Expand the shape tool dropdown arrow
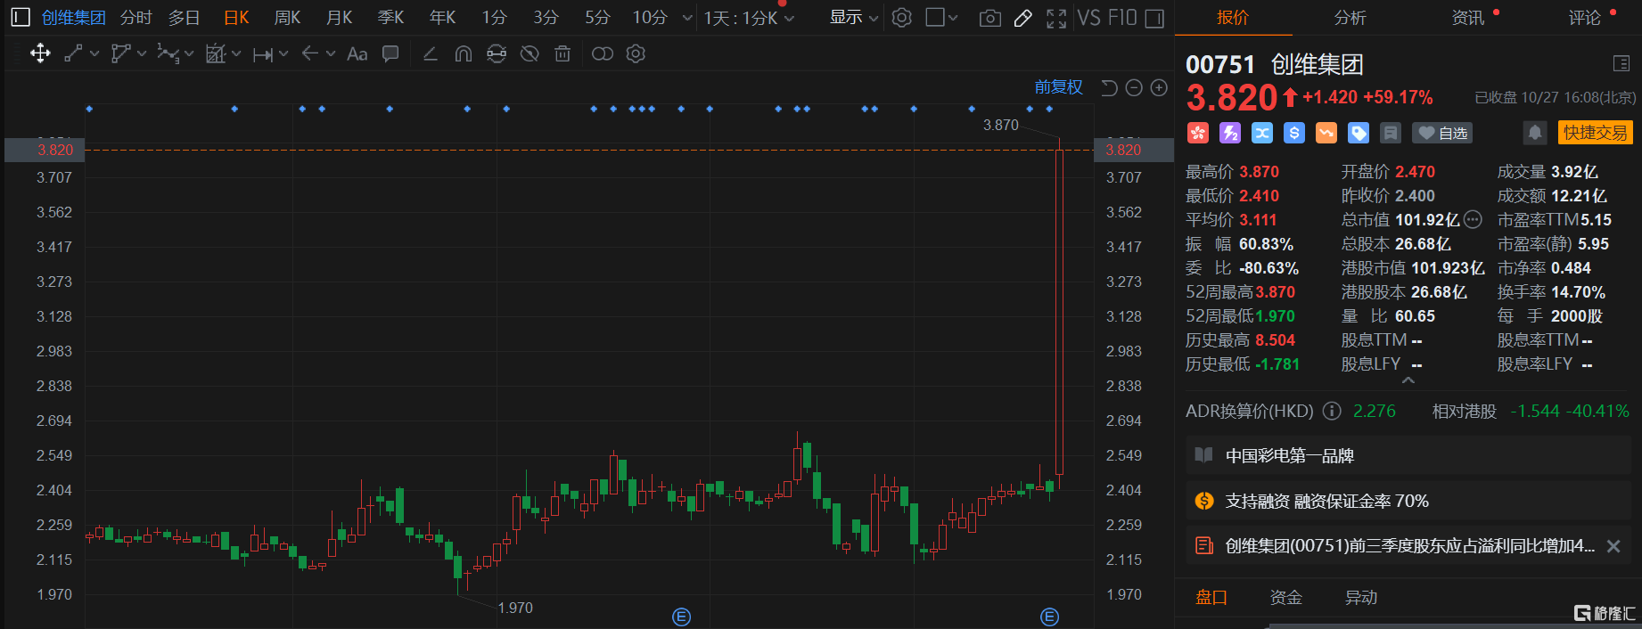Screen dimensions: 1642x629 pyautogui.click(x=142, y=54)
